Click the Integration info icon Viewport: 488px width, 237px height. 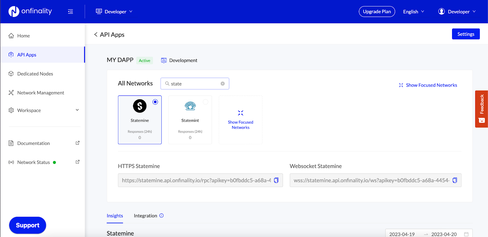(x=162, y=215)
